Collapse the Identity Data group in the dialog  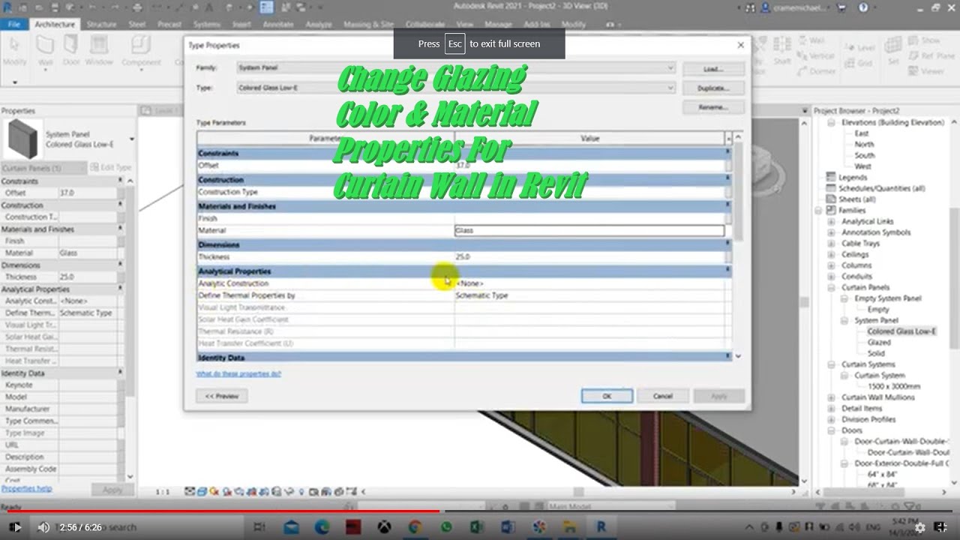coord(727,357)
